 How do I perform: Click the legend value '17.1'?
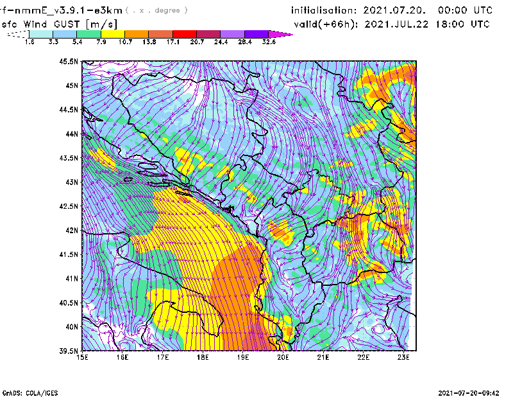point(173,42)
